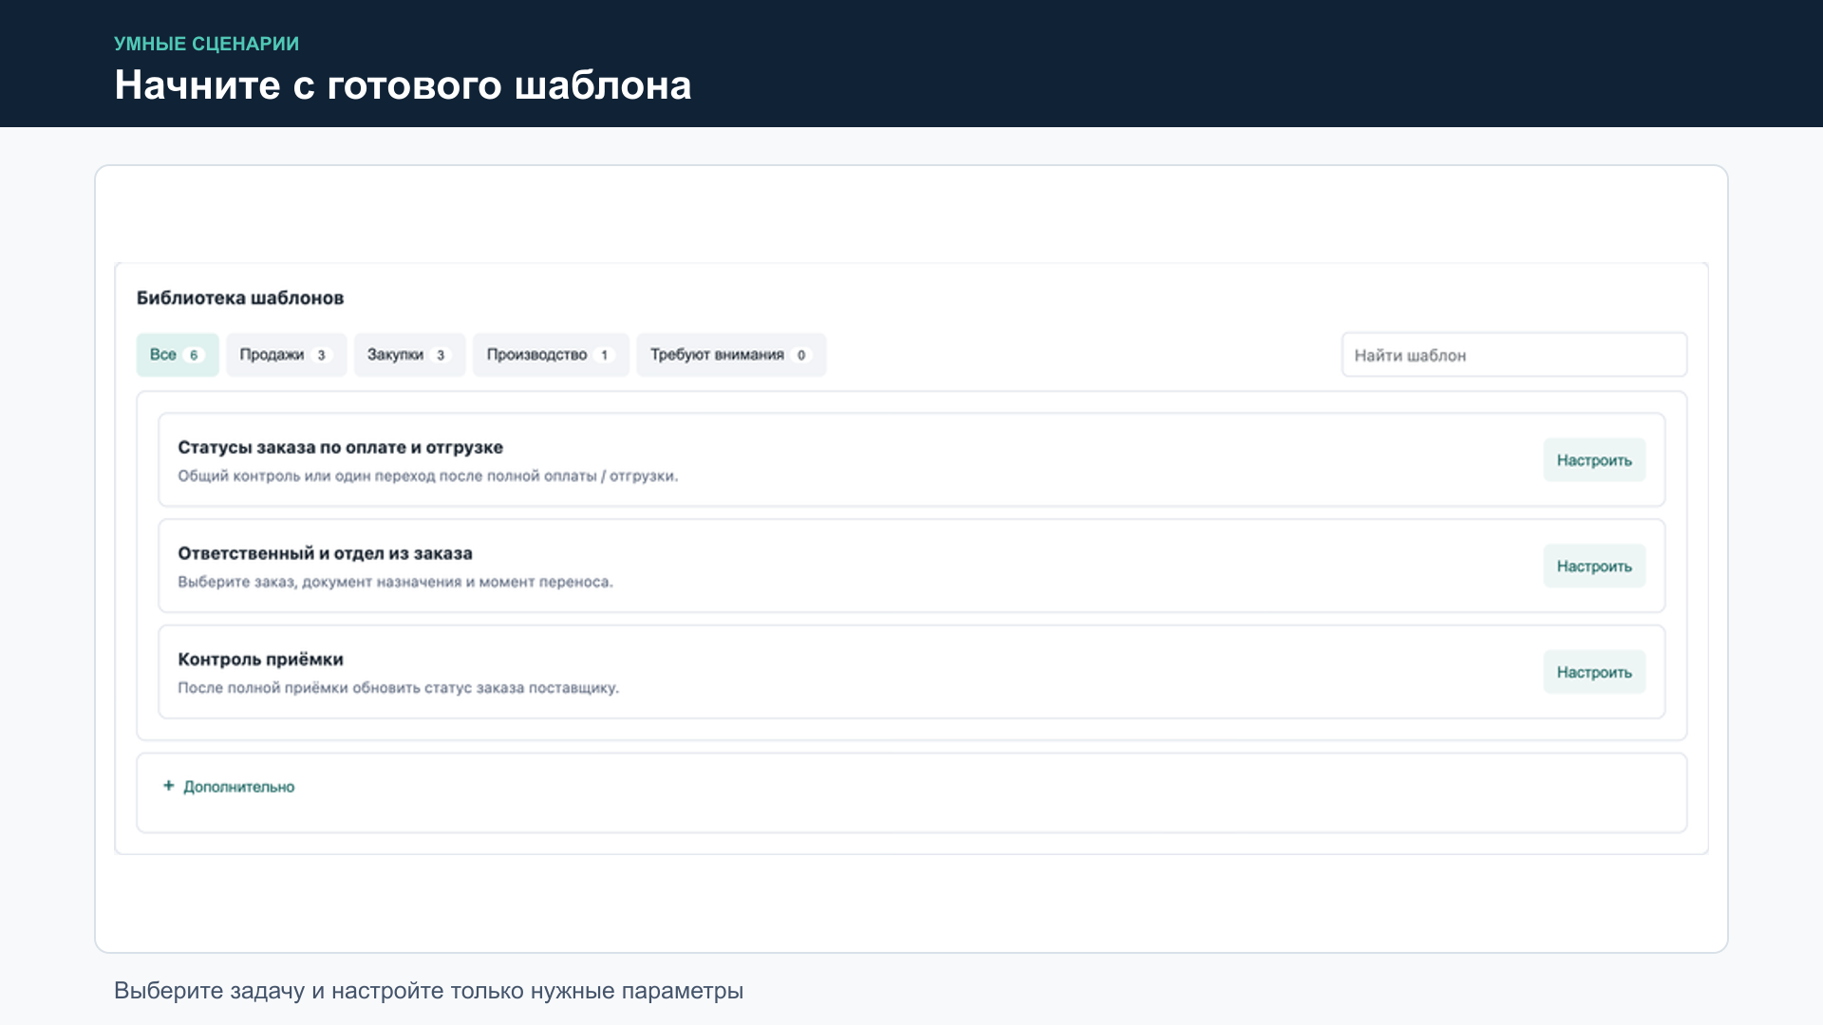The height and width of the screenshot is (1025, 1823).
Task: Click 'Настроить' for 'Ответственный и отдел из заказа'
Action: 1594,567
